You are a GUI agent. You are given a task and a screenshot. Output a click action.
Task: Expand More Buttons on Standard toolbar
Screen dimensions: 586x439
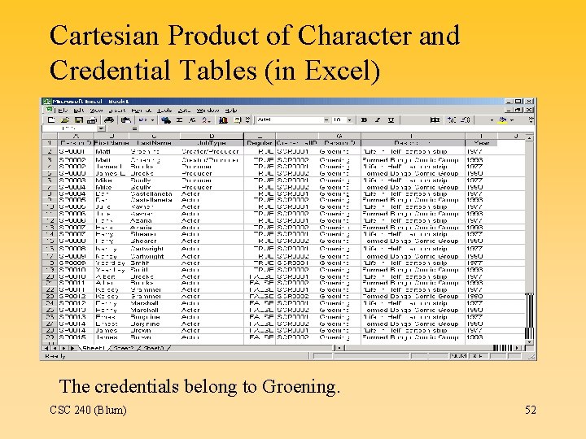247,120
